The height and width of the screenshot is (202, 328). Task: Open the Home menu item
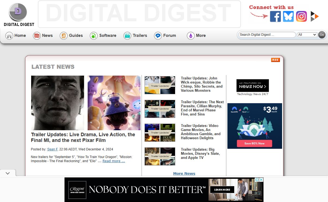(x=20, y=35)
